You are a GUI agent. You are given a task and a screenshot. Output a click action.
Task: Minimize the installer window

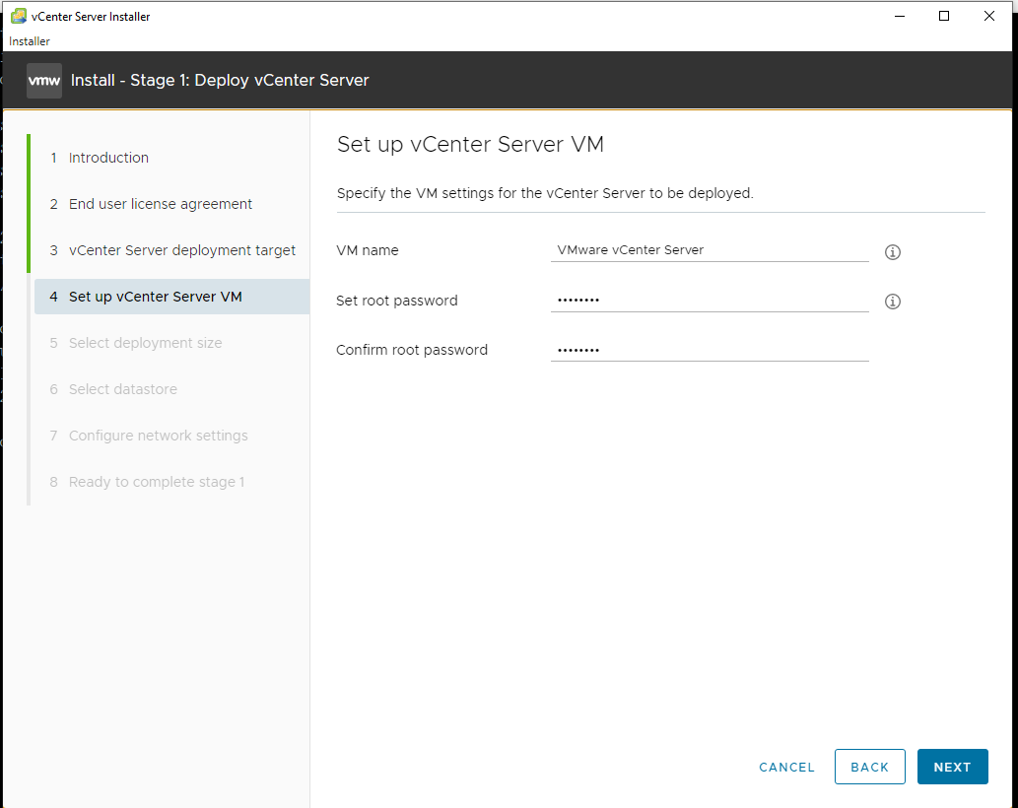pyautogui.click(x=899, y=16)
